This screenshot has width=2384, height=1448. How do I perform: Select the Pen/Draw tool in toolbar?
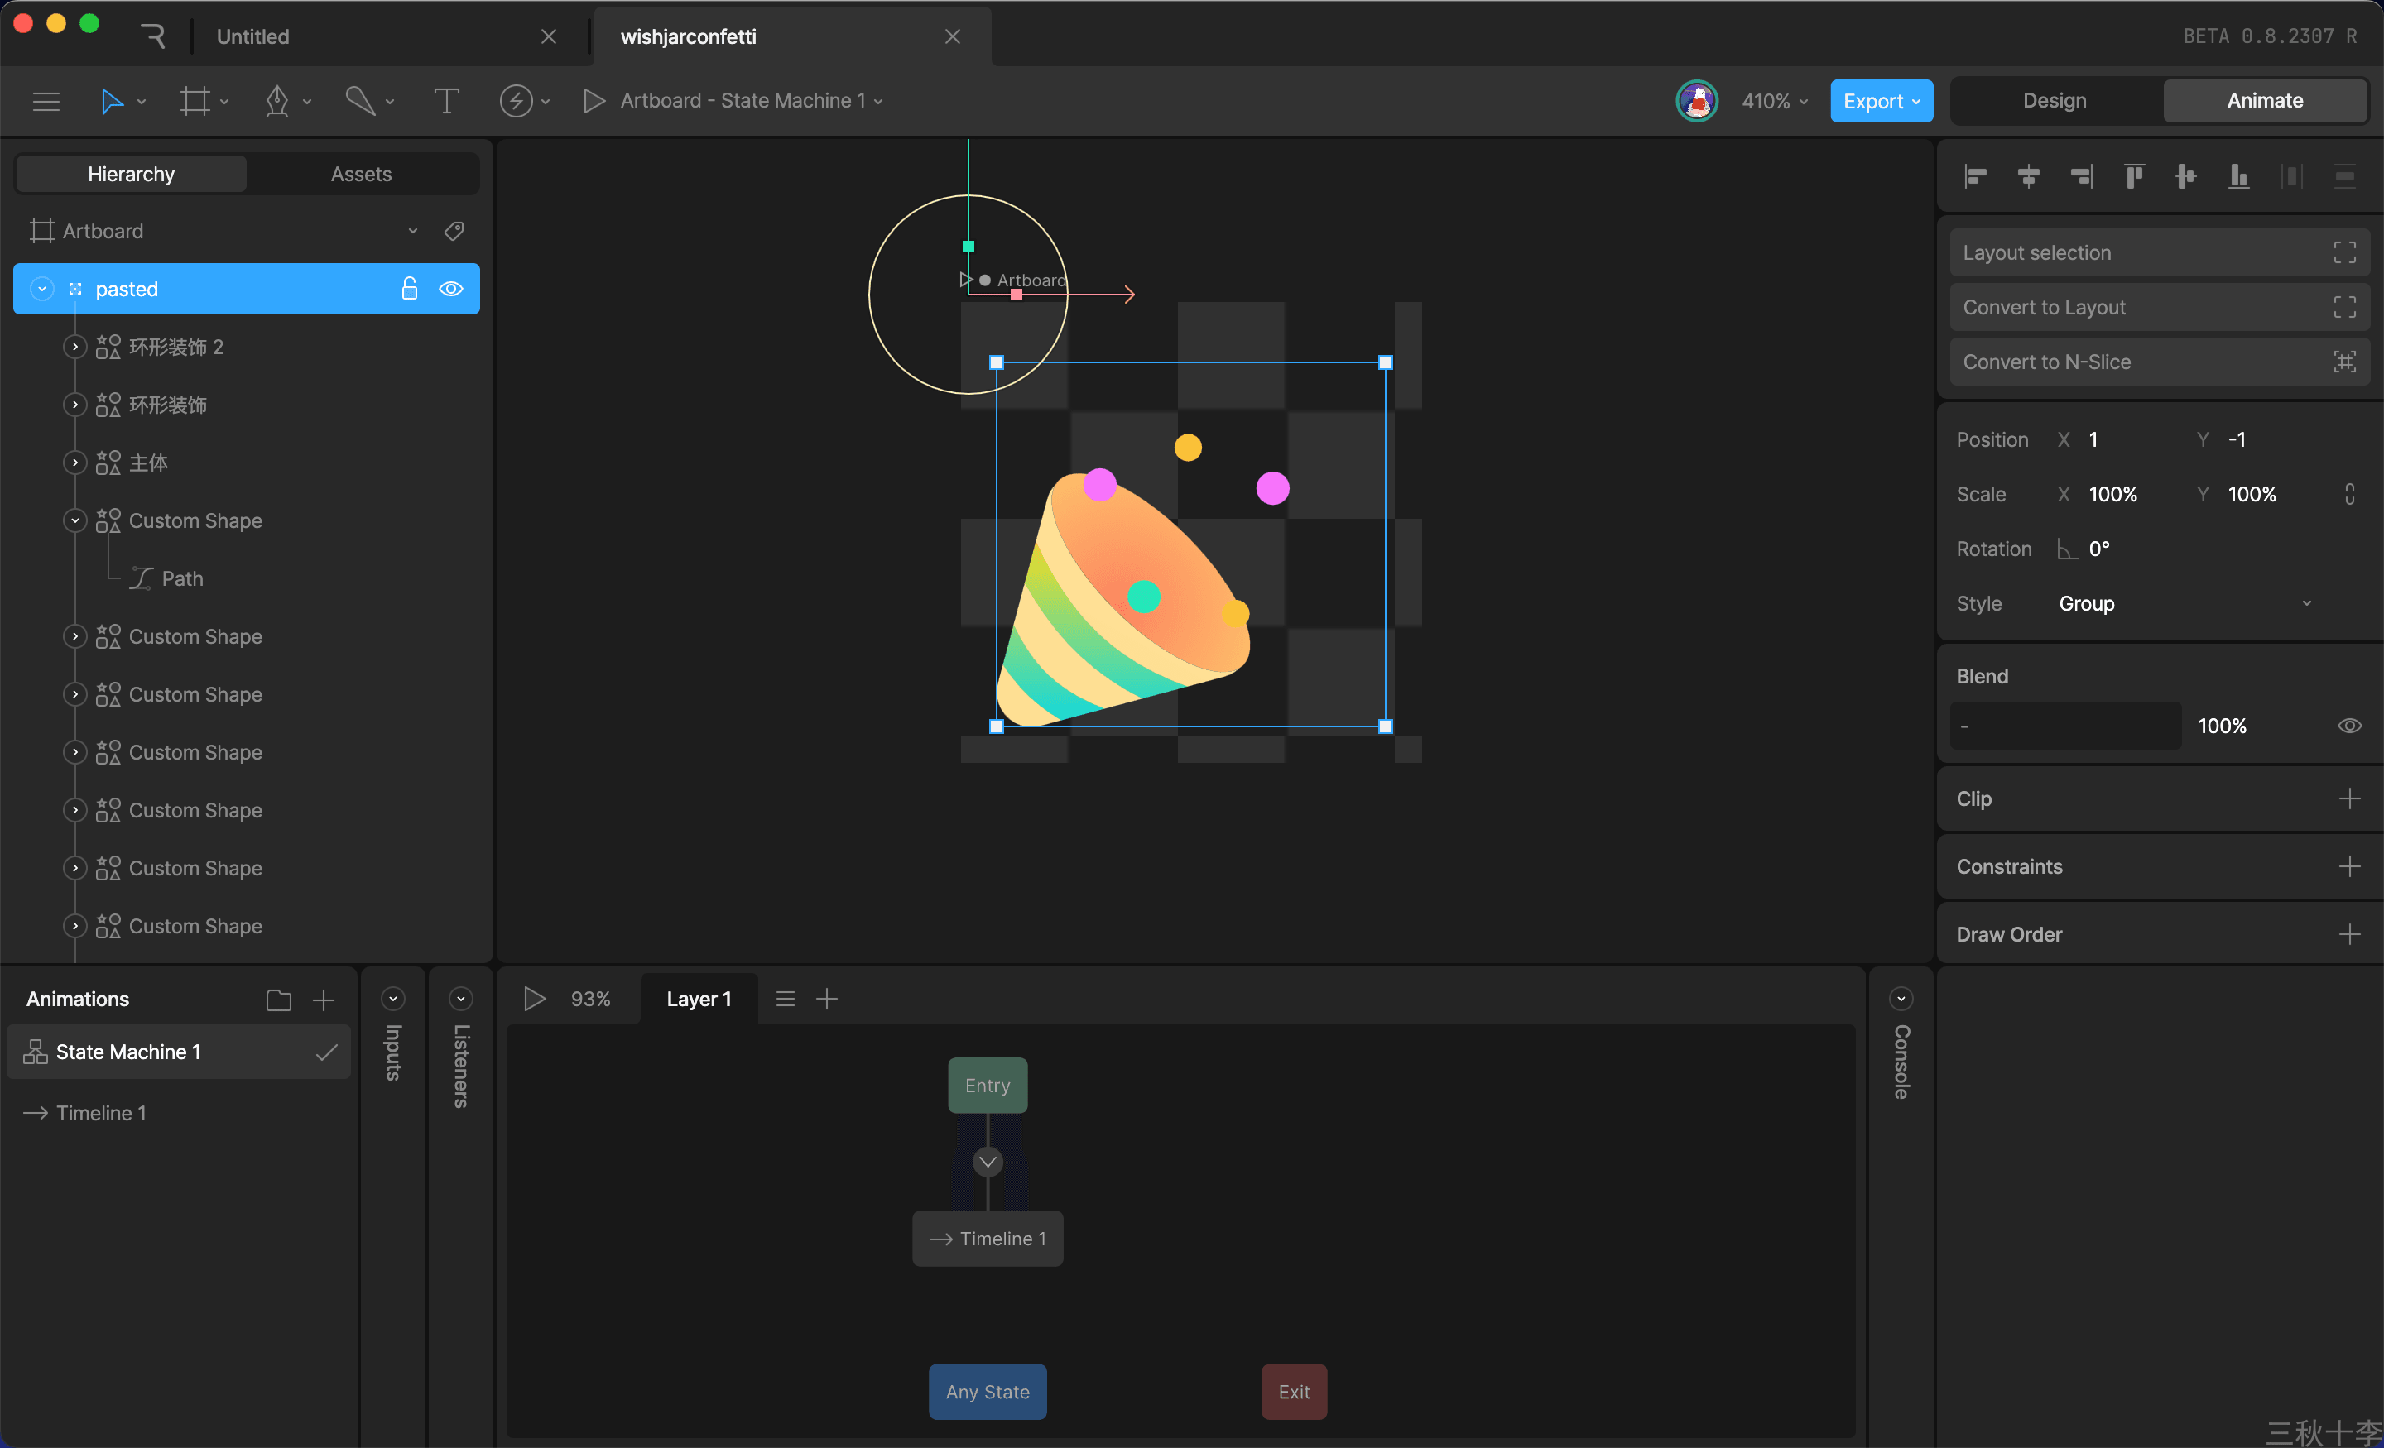coord(277,98)
